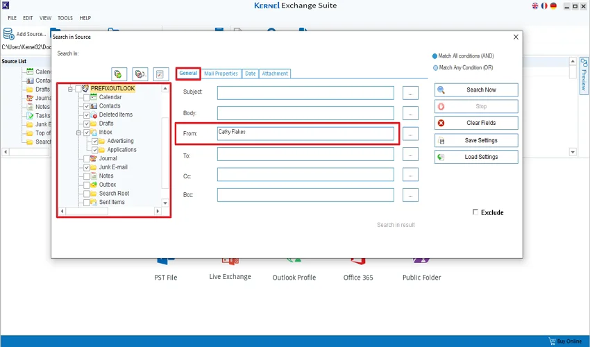The height and width of the screenshot is (347, 590).
Task: Click the Save Settings disk icon
Action: click(441, 140)
